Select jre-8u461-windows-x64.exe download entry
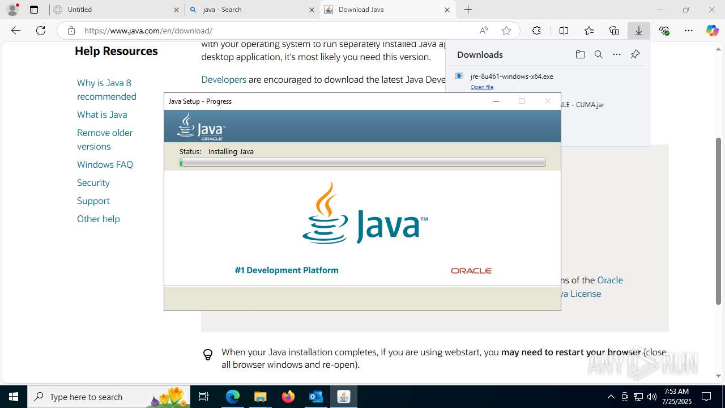Screen dimensions: 725x408 point(511,76)
